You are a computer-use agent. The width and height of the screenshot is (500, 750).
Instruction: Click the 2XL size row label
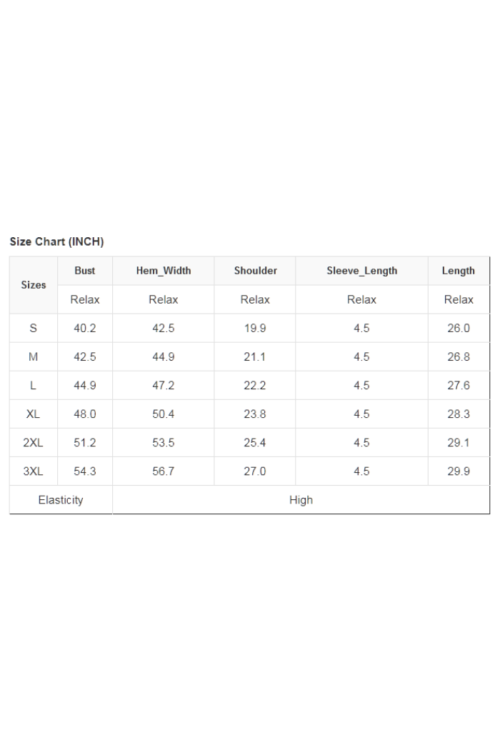(x=34, y=443)
